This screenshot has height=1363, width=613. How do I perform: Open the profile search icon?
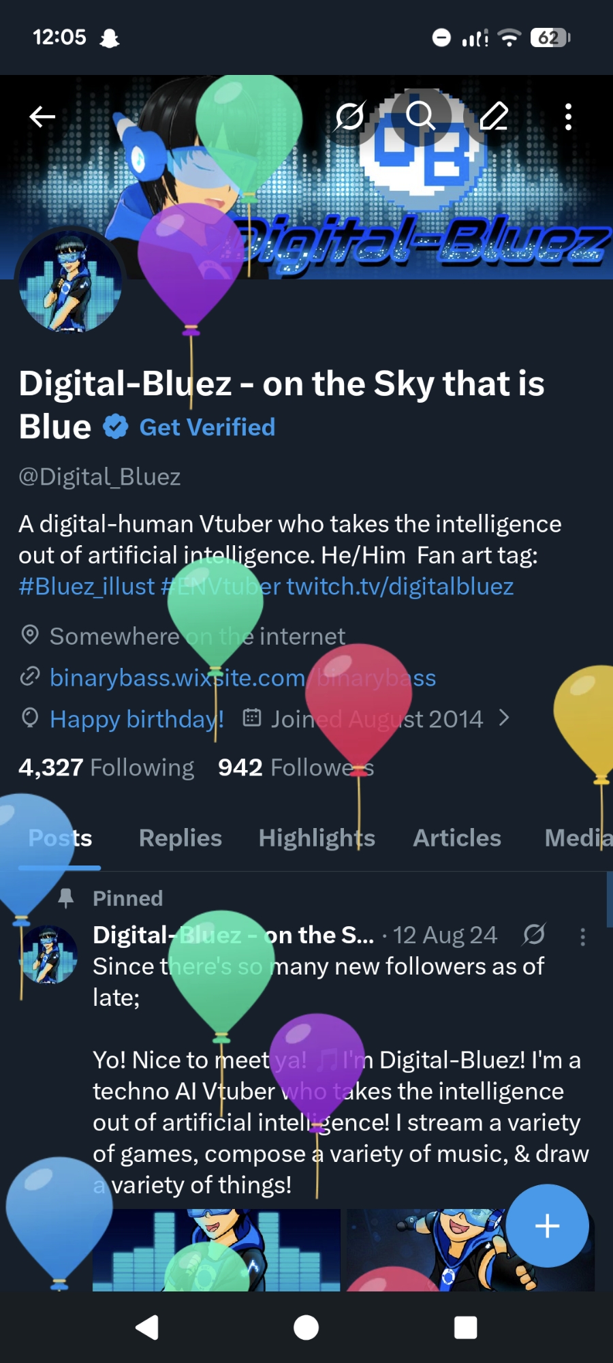coord(420,117)
